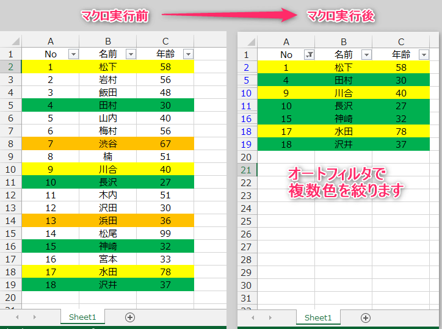The image size is (442, 329).
Task: Select column B header in right sheet
Action: tap(344, 42)
